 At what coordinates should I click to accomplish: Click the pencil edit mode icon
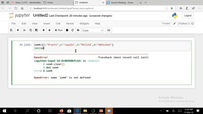174,23
